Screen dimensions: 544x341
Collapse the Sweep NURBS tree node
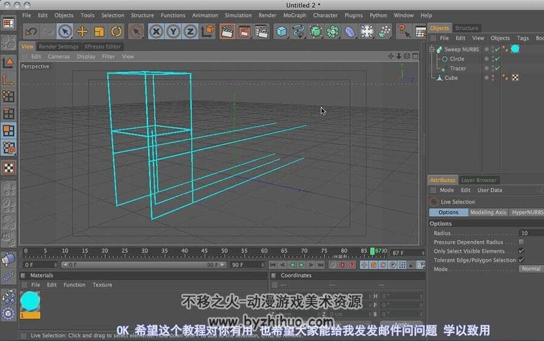(432, 49)
